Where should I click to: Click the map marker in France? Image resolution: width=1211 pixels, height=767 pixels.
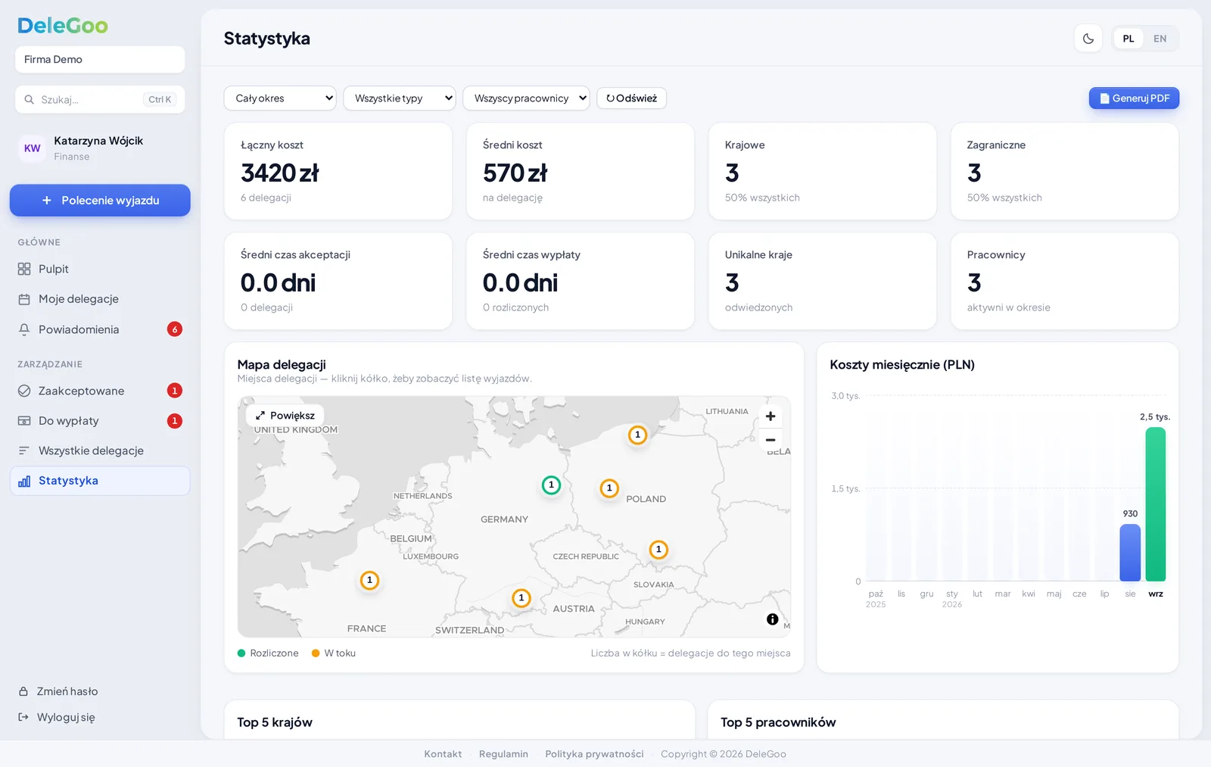coord(369,581)
